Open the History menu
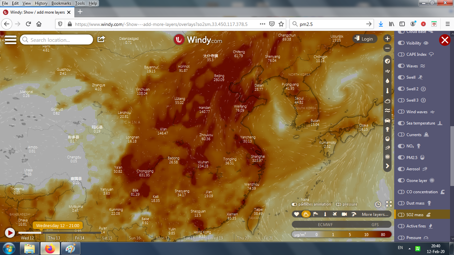Screen dimensions: 454x255 [41, 3]
